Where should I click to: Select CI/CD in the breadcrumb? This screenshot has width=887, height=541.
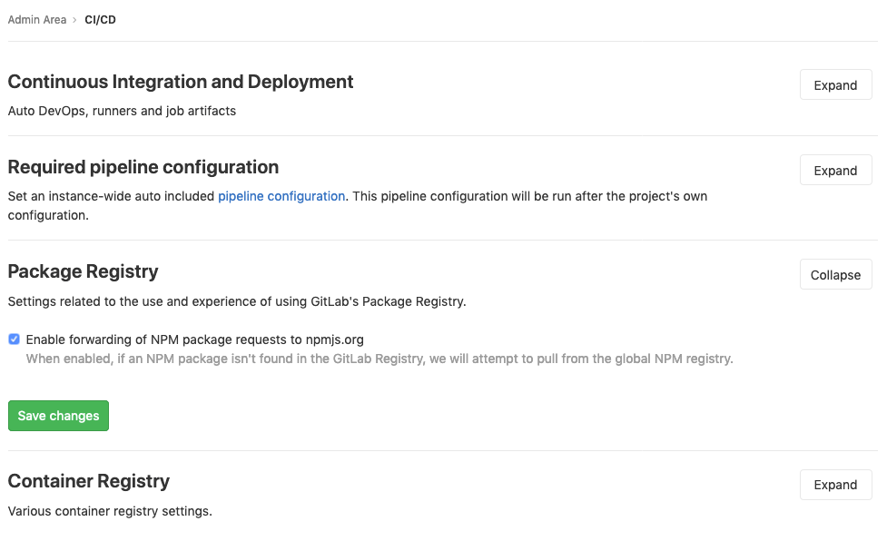[100, 19]
